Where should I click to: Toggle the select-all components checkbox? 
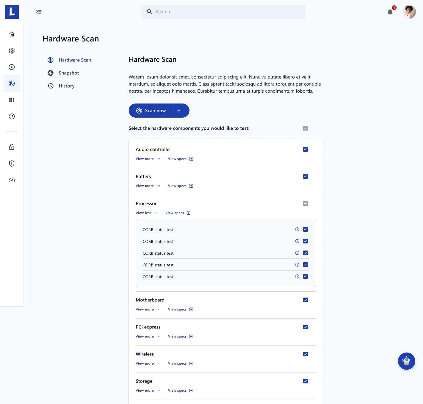[305, 128]
